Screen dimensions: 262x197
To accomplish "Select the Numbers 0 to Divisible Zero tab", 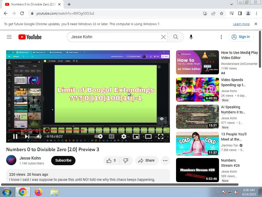I will 33,4.
